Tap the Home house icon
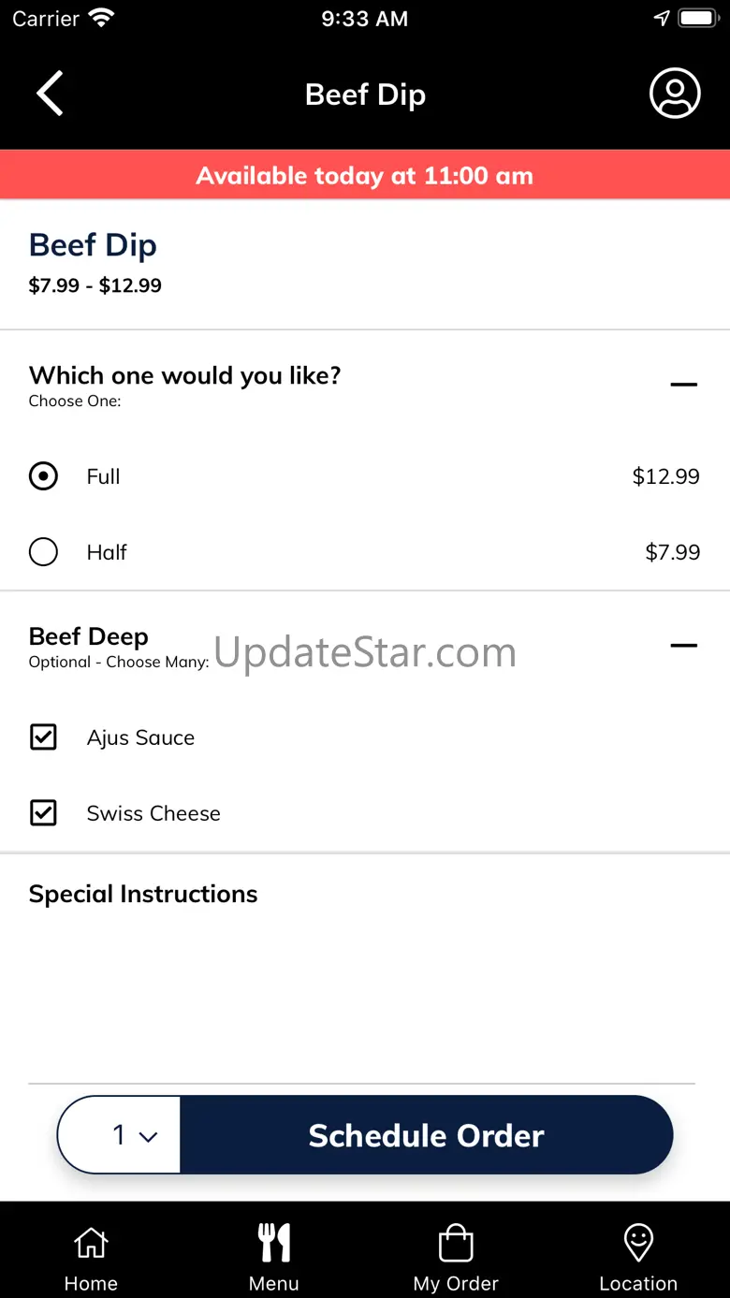730x1298 pixels. [91, 1244]
